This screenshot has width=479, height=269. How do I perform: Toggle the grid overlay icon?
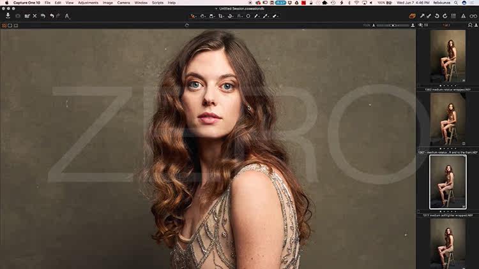453,16
